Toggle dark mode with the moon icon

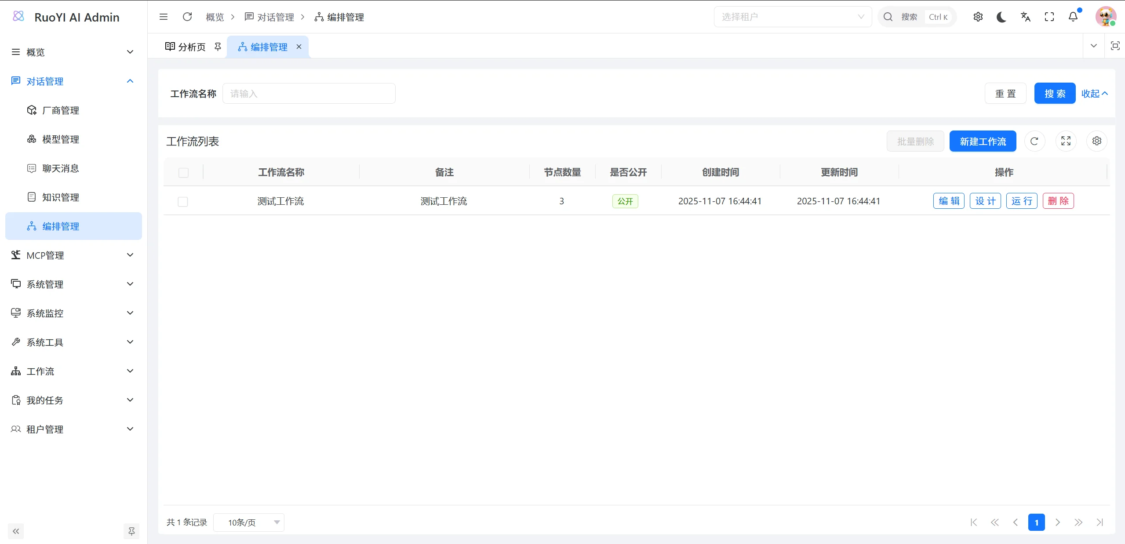[x=1001, y=17]
